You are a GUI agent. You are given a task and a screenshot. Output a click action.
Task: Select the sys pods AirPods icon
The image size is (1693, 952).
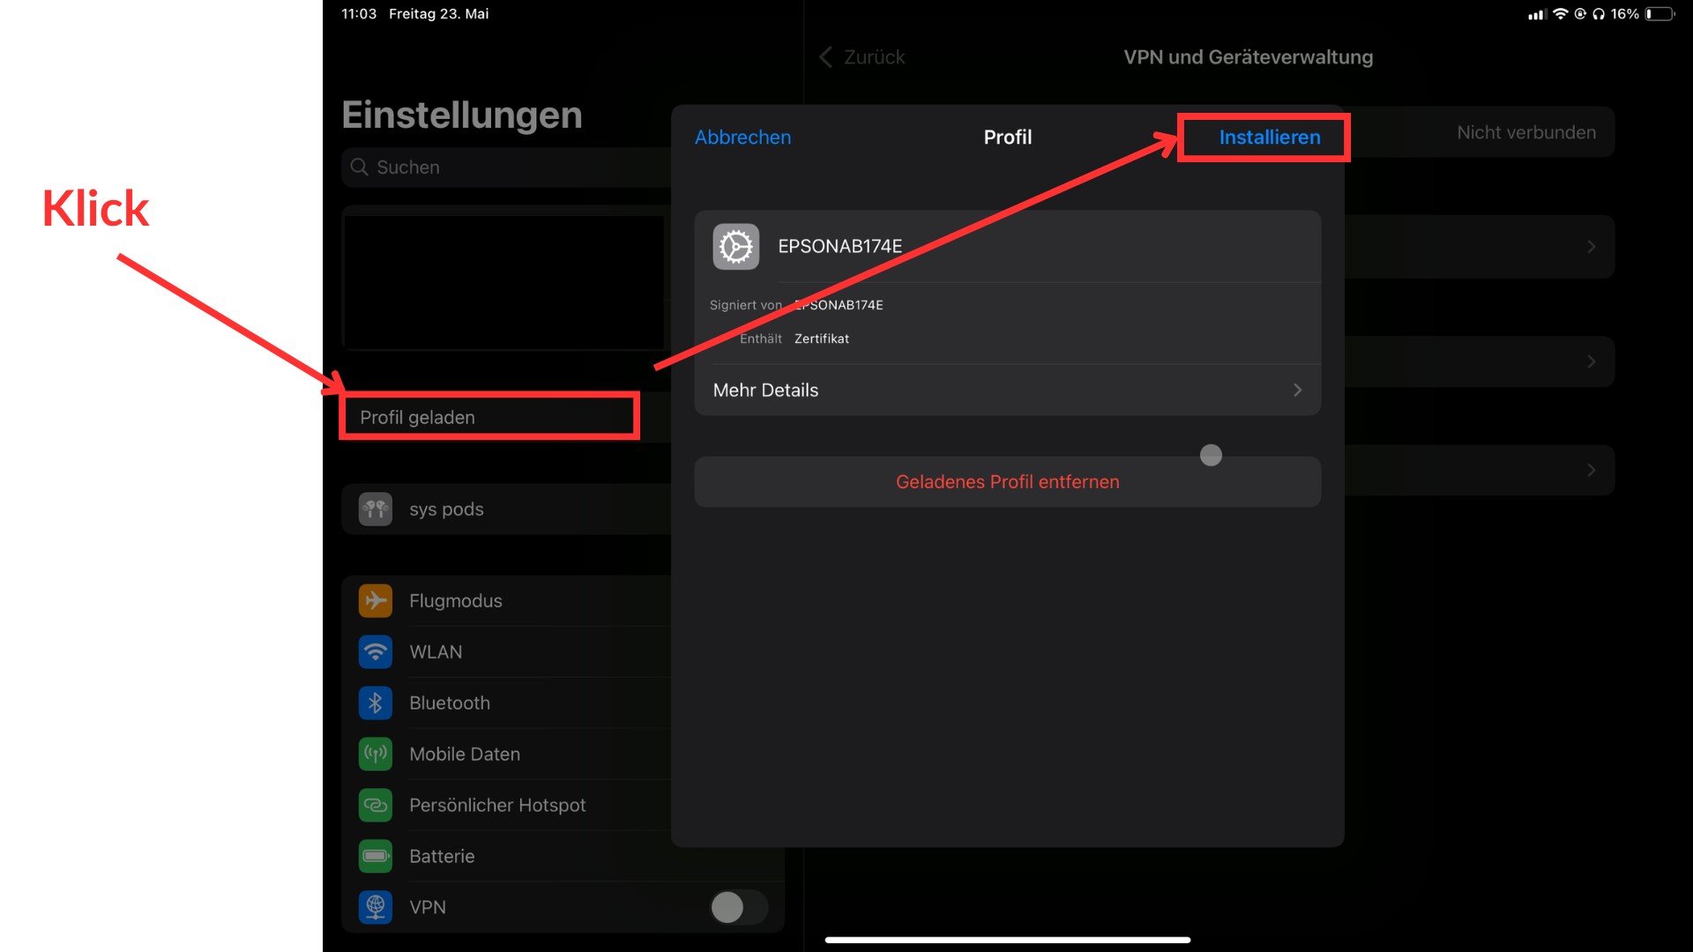pyautogui.click(x=375, y=509)
